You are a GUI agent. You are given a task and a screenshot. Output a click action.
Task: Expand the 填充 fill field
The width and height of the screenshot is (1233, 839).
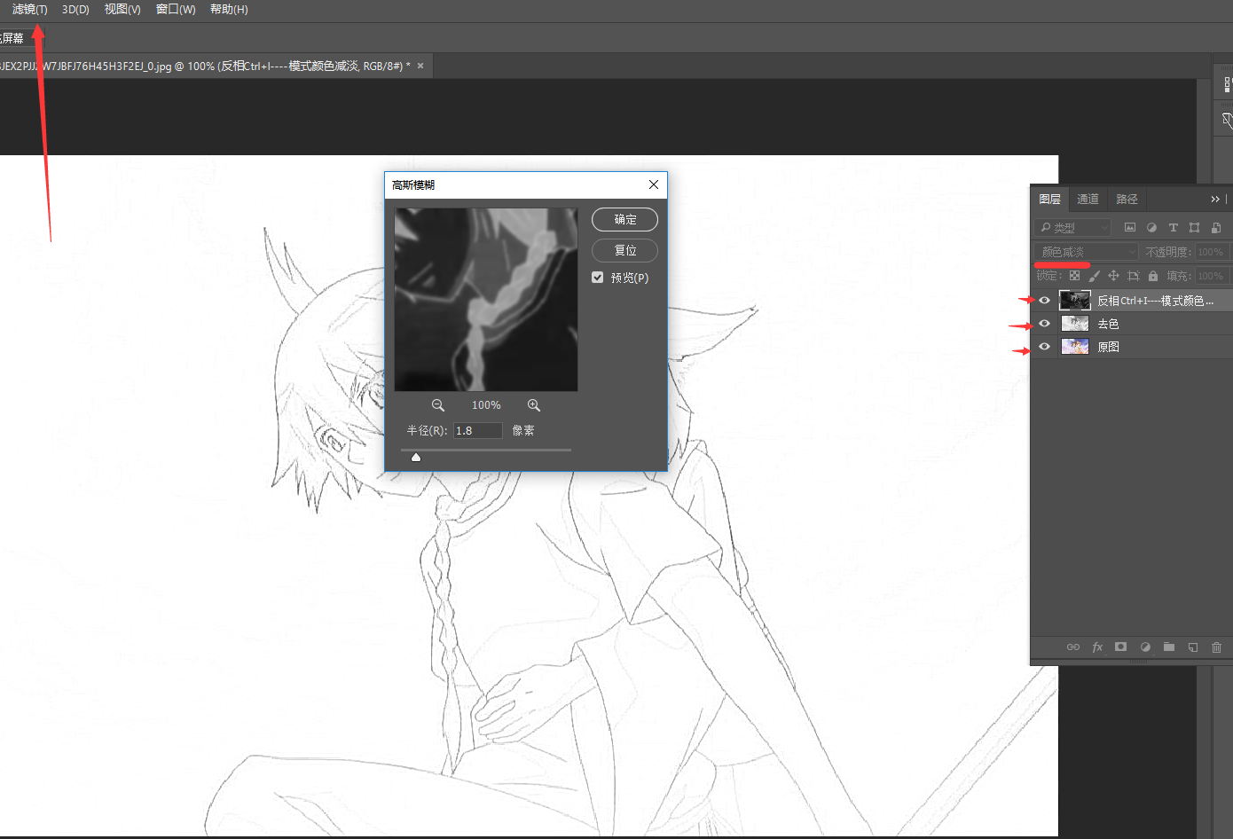[x=1212, y=276]
